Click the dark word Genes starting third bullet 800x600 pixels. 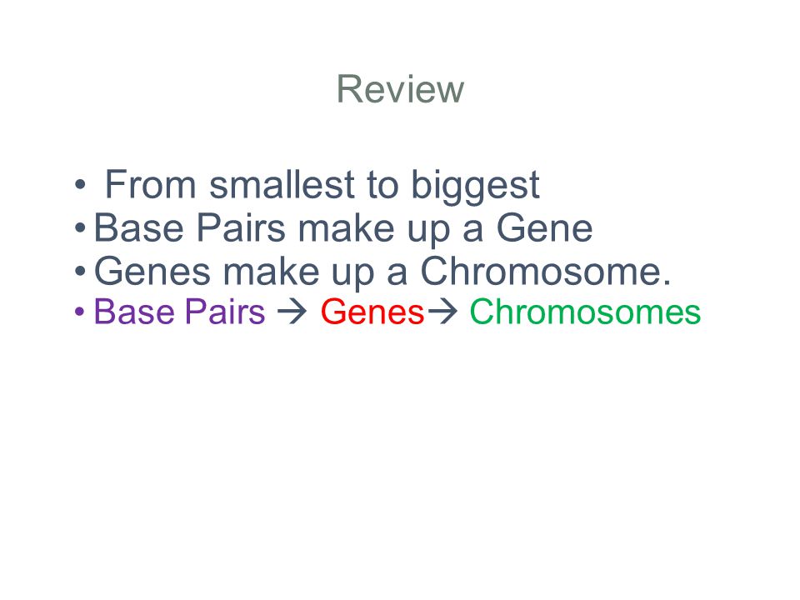click(x=152, y=271)
